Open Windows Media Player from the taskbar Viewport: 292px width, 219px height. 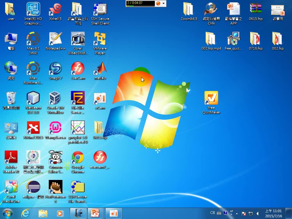tap(60, 213)
